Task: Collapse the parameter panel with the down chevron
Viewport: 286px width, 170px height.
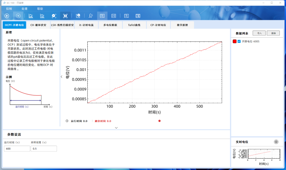Action: 116,127
